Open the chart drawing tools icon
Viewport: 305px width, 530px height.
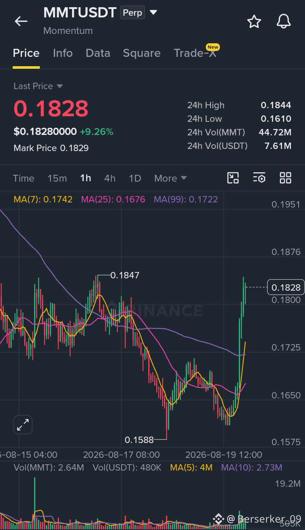[233, 178]
